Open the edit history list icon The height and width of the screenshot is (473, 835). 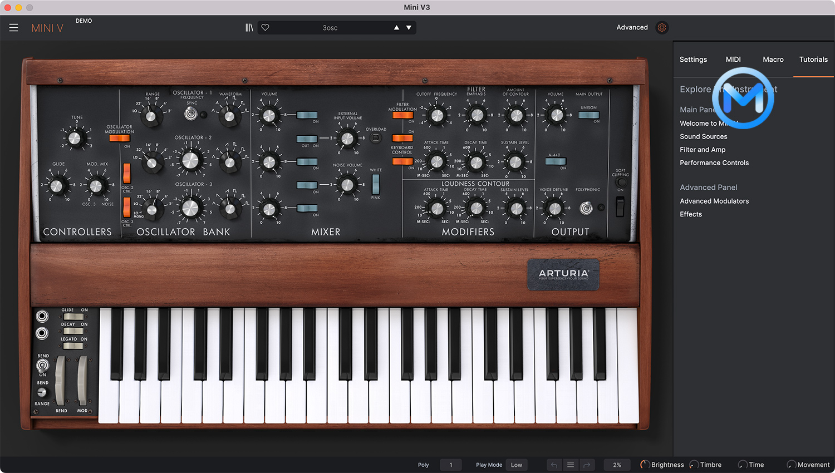tap(571, 465)
